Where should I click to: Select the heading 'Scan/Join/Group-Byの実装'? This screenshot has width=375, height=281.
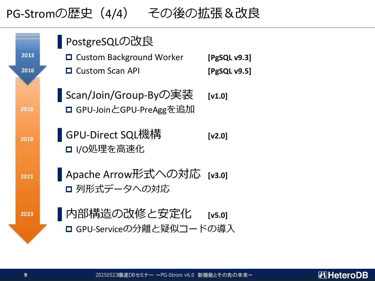coord(129,95)
